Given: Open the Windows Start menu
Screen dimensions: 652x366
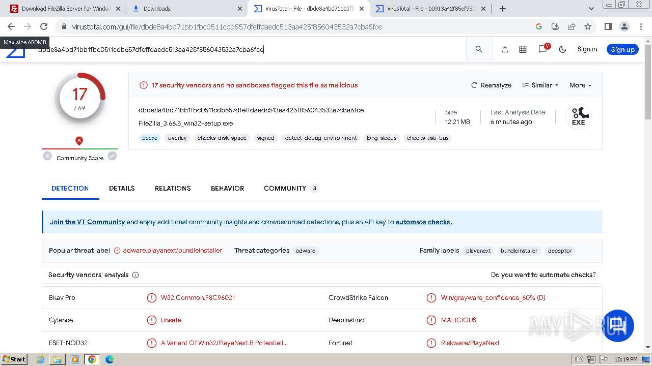Looking at the screenshot, I should point(14,359).
